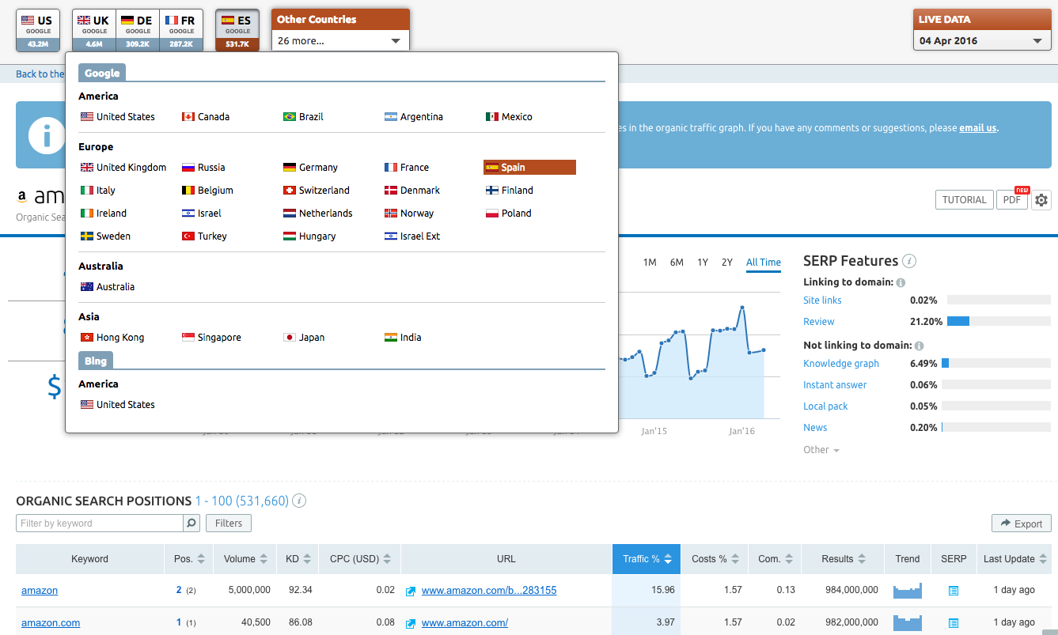Switch to US Google database button

point(38,30)
